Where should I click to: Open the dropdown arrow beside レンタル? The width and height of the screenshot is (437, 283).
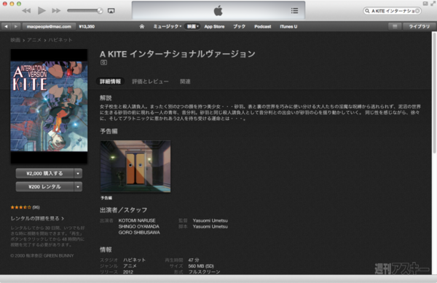pyautogui.click(x=78, y=187)
